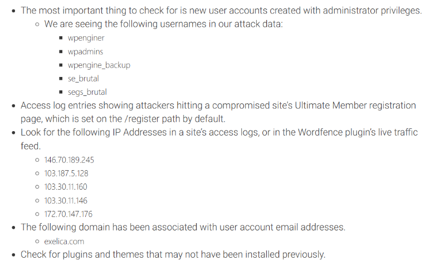The image size is (440, 270).
Task: Click the "Check for plugins and themes" bullet
Action: [x=173, y=254]
